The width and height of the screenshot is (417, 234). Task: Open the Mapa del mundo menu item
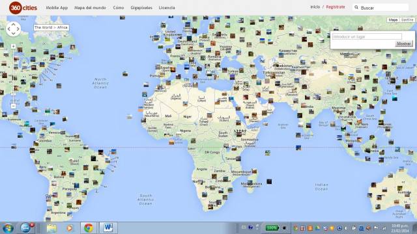[x=90, y=8]
